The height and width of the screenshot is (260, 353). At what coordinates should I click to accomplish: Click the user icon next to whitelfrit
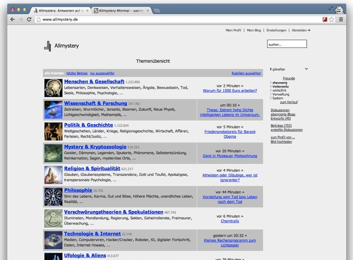pyautogui.click(x=271, y=90)
